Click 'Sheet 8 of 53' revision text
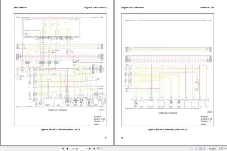This screenshot has height=151, width=227. 206,119
